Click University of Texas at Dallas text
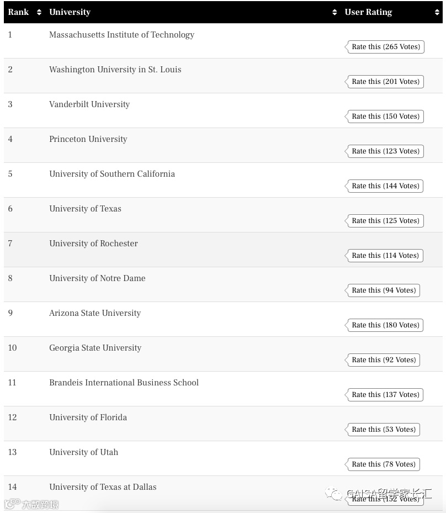Viewport: 446px width, 513px height. pyautogui.click(x=103, y=487)
